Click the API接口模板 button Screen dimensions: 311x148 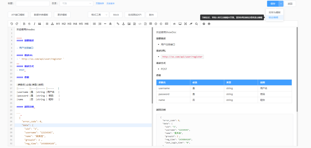pyautogui.click(x=18, y=15)
